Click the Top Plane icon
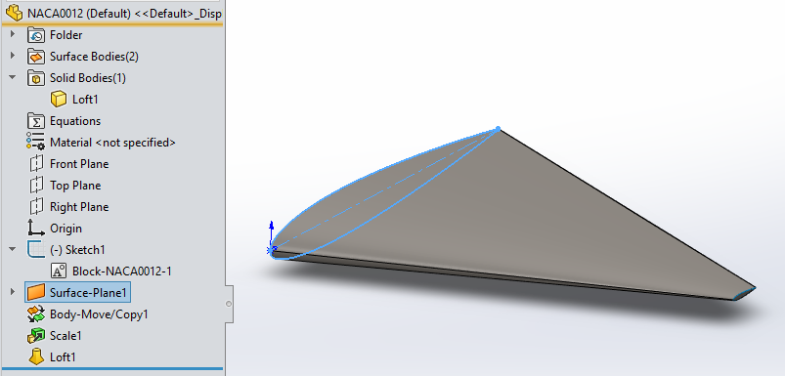Viewport: 785px width, 376px height. click(36, 186)
